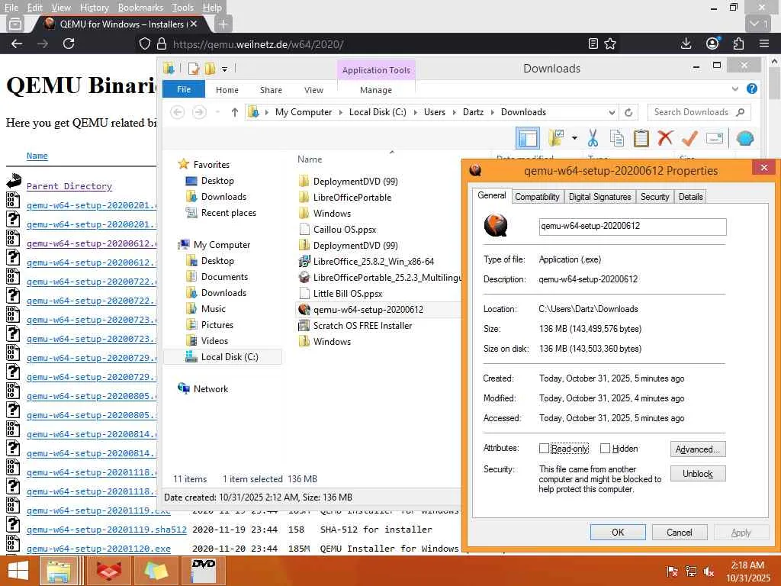Image resolution: width=781 pixels, height=586 pixels.
Task: Open Firefox hamburger application menu
Action: point(764,43)
